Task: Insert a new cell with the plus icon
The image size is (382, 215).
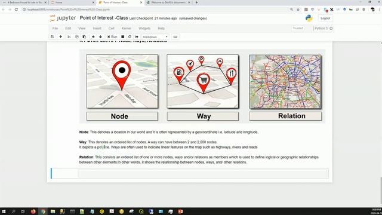Action: (61, 37)
